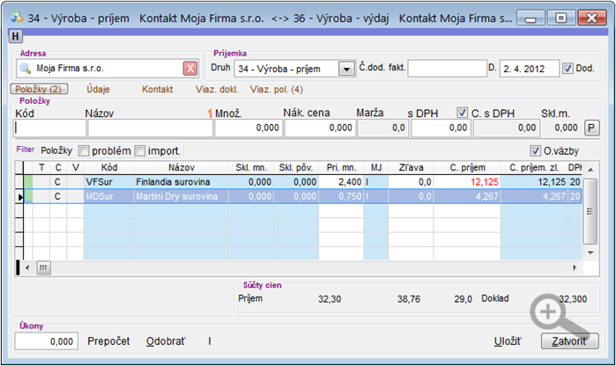Screen dimensions: 616x366
Task: Switch to the Položky (2) tab
Action: tap(39, 89)
